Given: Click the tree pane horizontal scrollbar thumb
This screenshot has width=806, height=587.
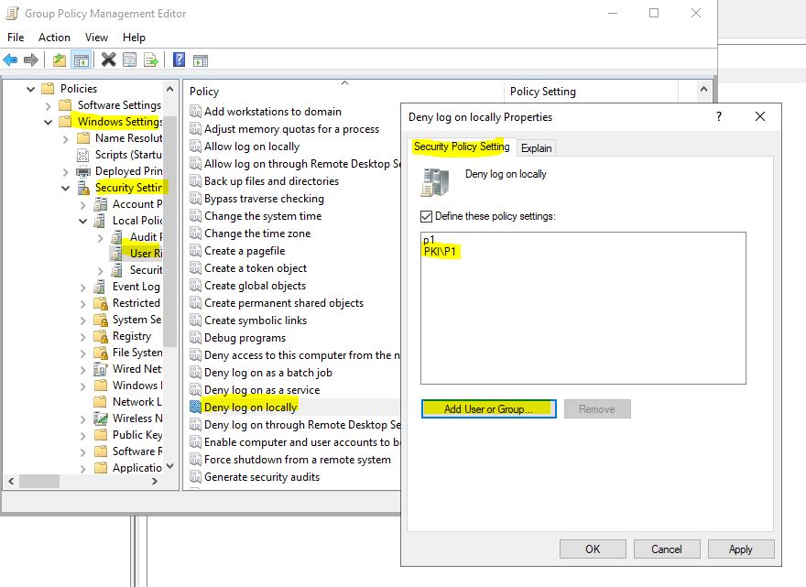Looking at the screenshot, I should 39,481.
